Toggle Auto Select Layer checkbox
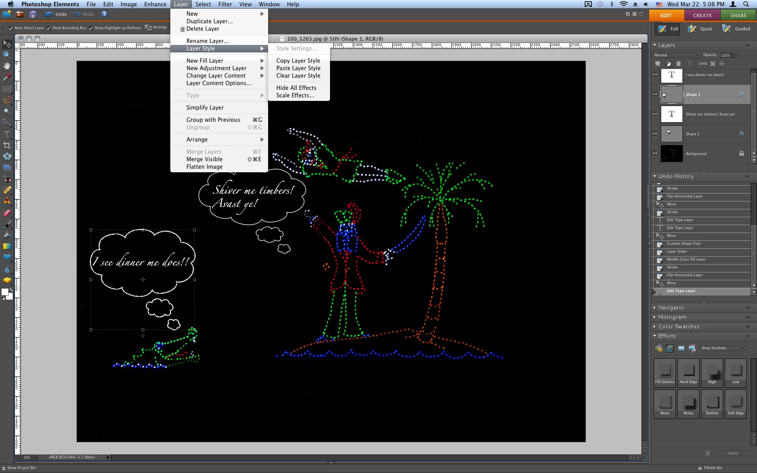 pos(11,28)
